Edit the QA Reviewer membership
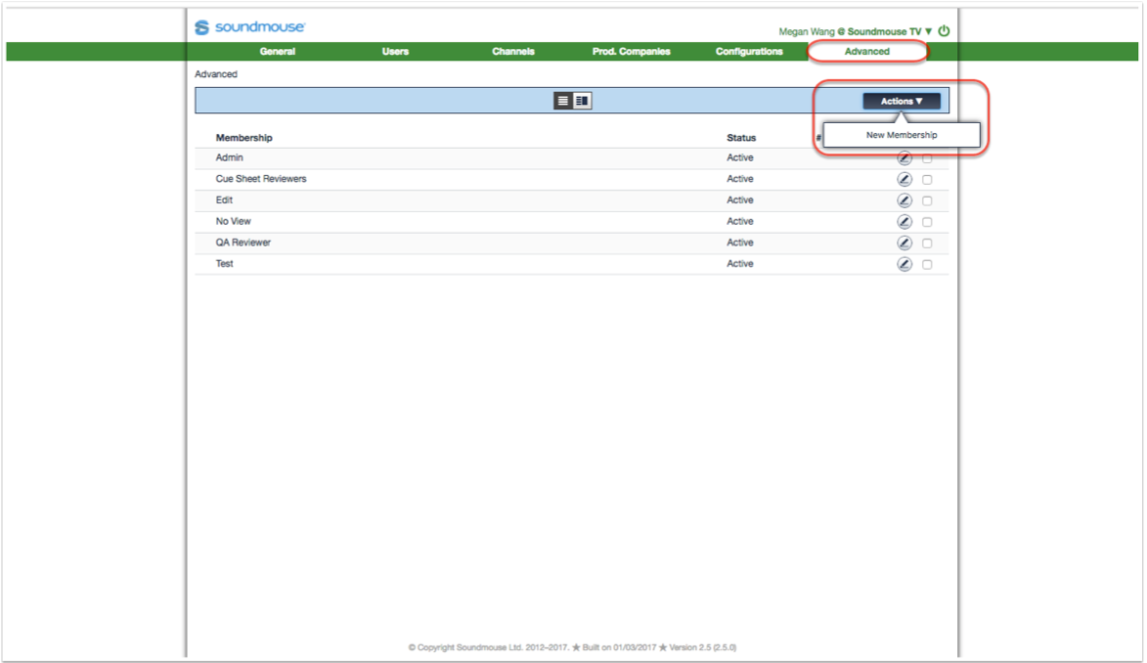The image size is (1147, 663). 904,243
